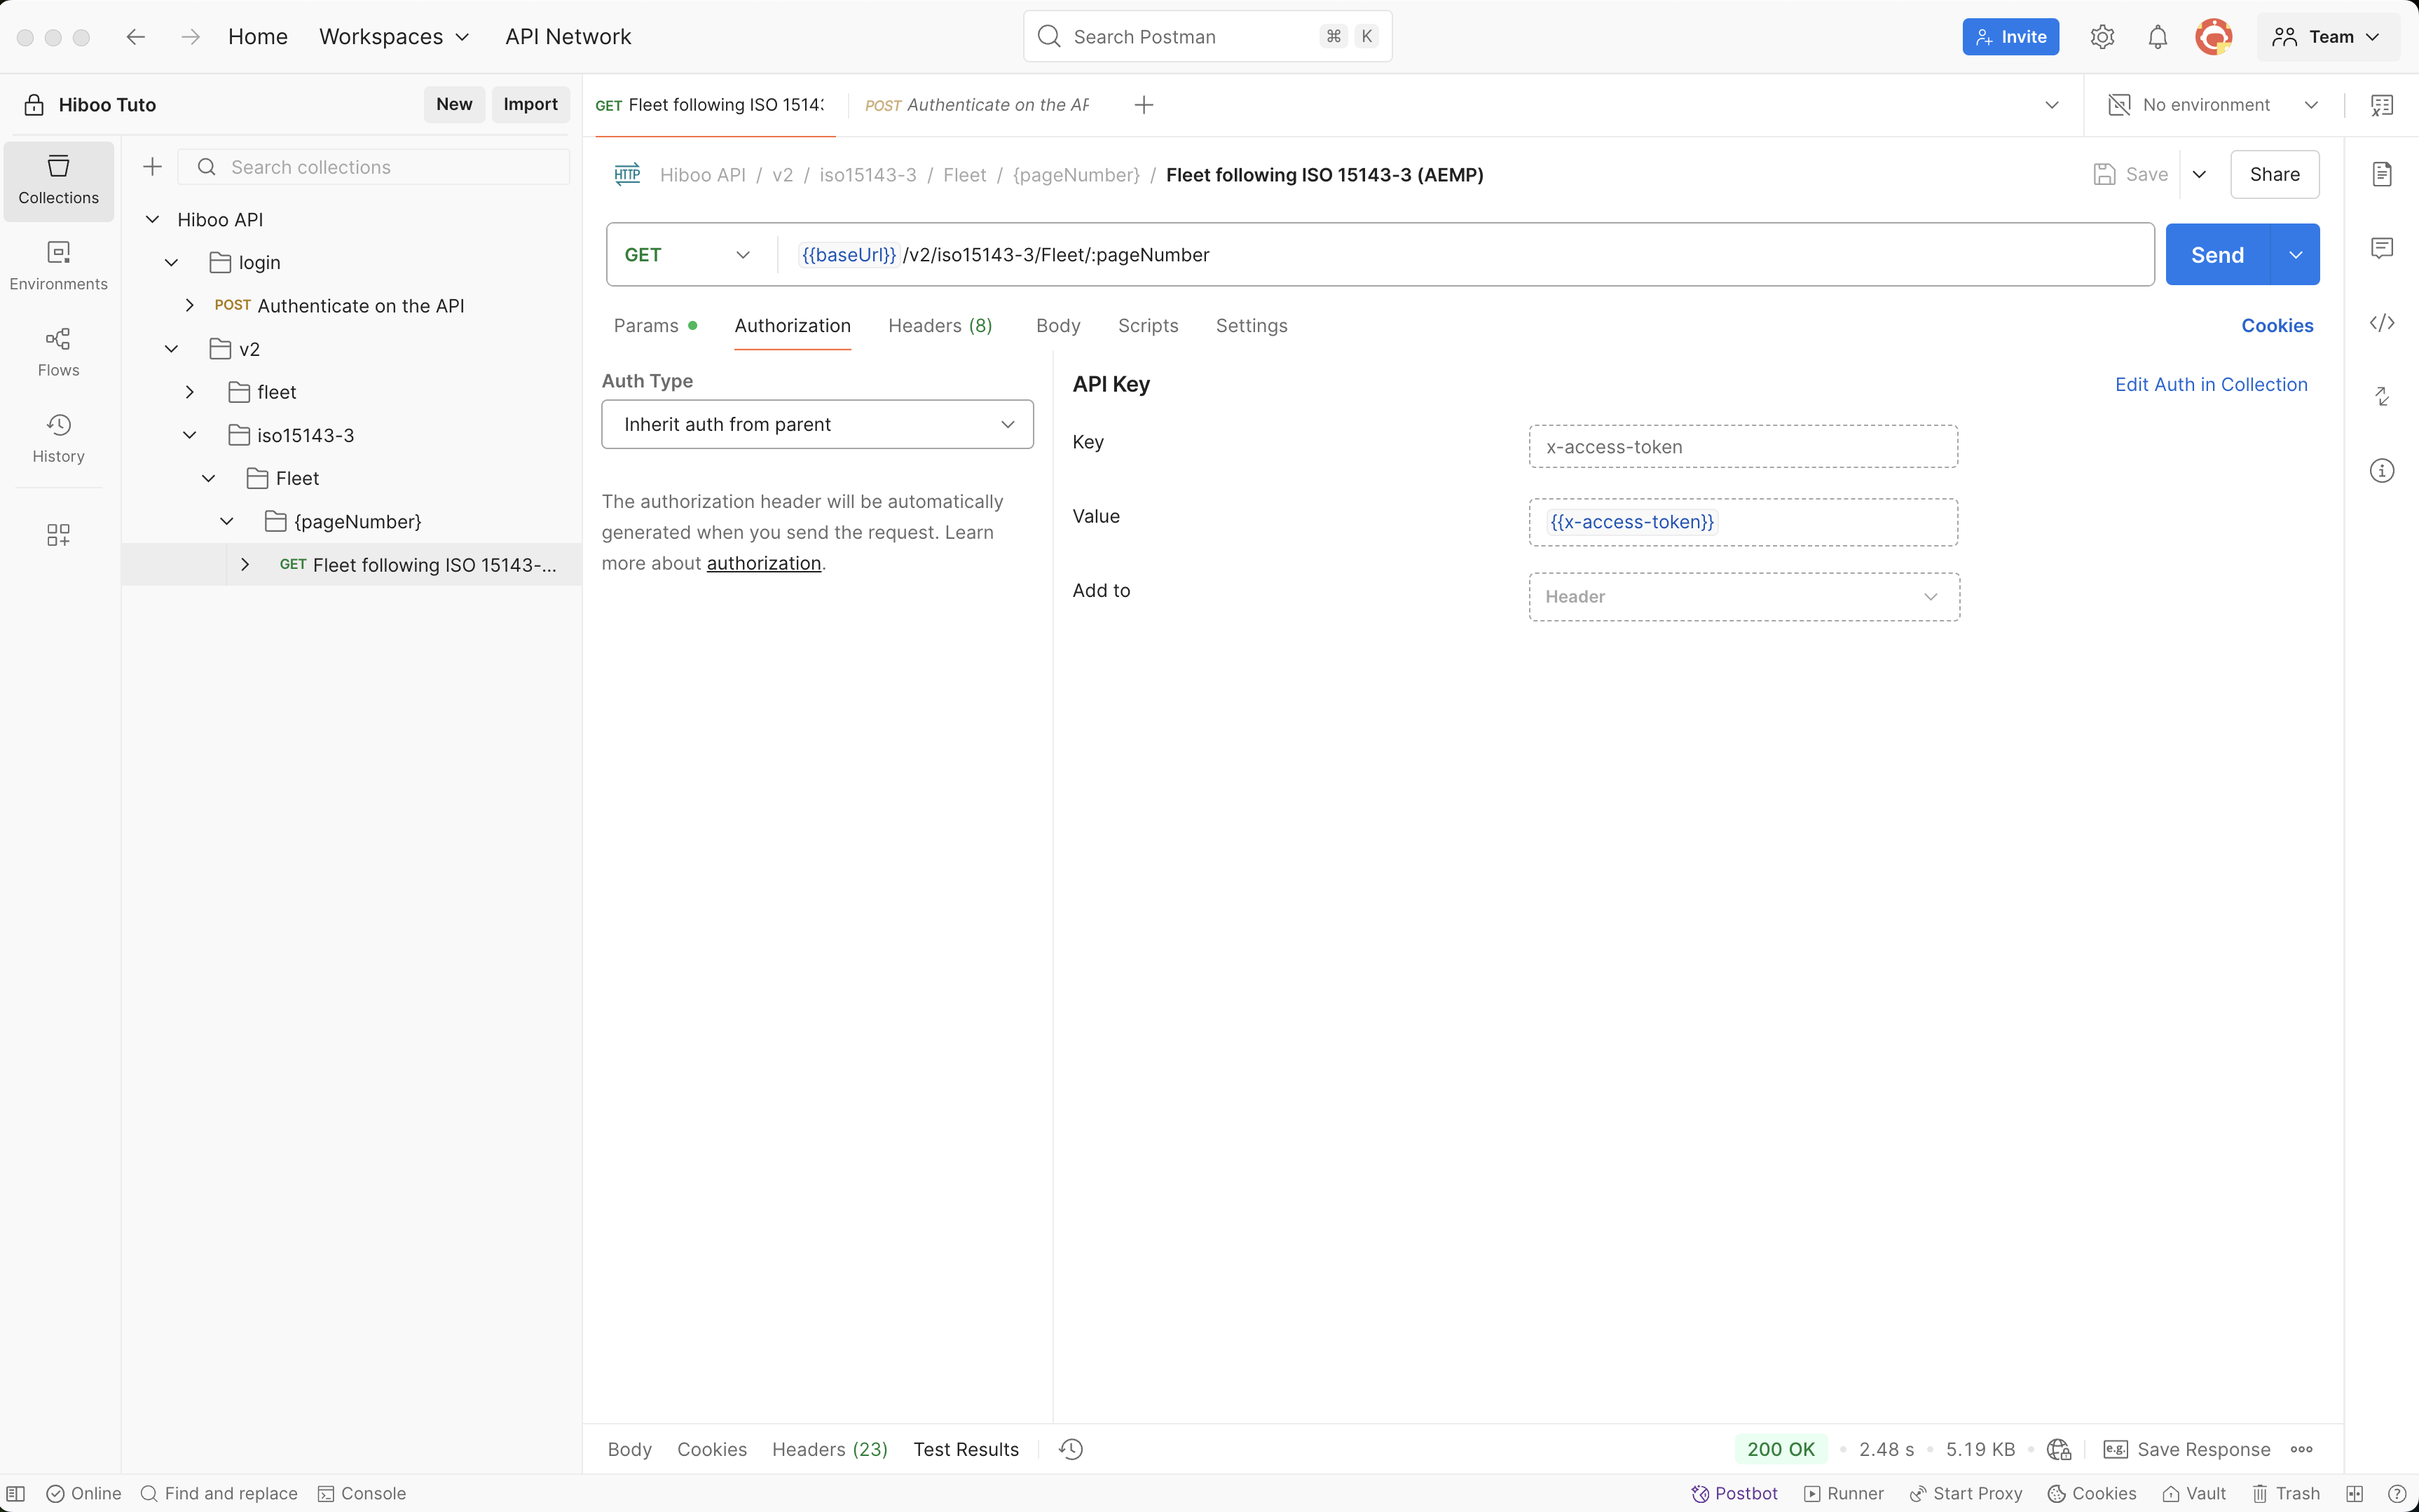Click the user avatar icon
Screen dimensions: 2419x1512
[2214, 37]
